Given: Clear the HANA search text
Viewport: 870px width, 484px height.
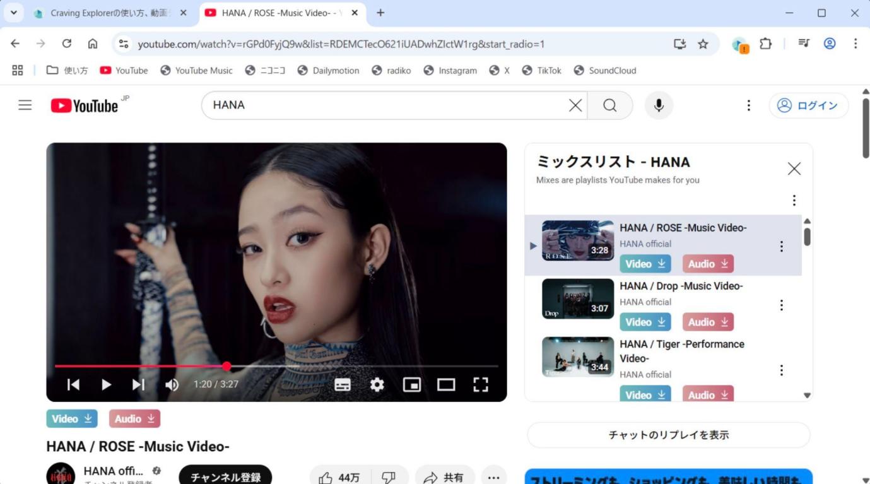Looking at the screenshot, I should coord(575,105).
